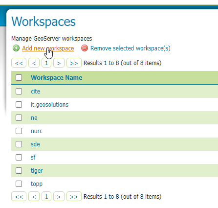This screenshot has width=218, height=208.
Task: Open the Add new workspace link
Action: (x=48, y=48)
